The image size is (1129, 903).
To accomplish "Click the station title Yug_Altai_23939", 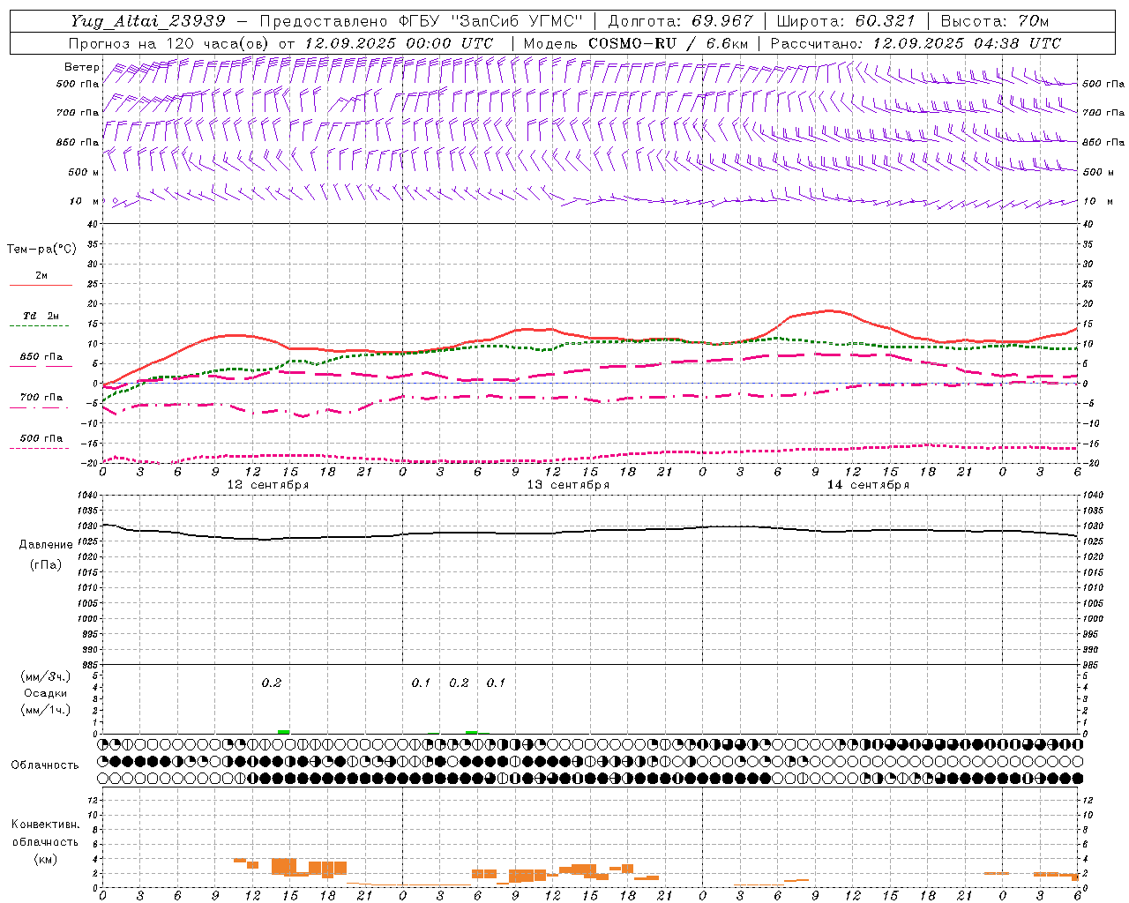I will (148, 21).
